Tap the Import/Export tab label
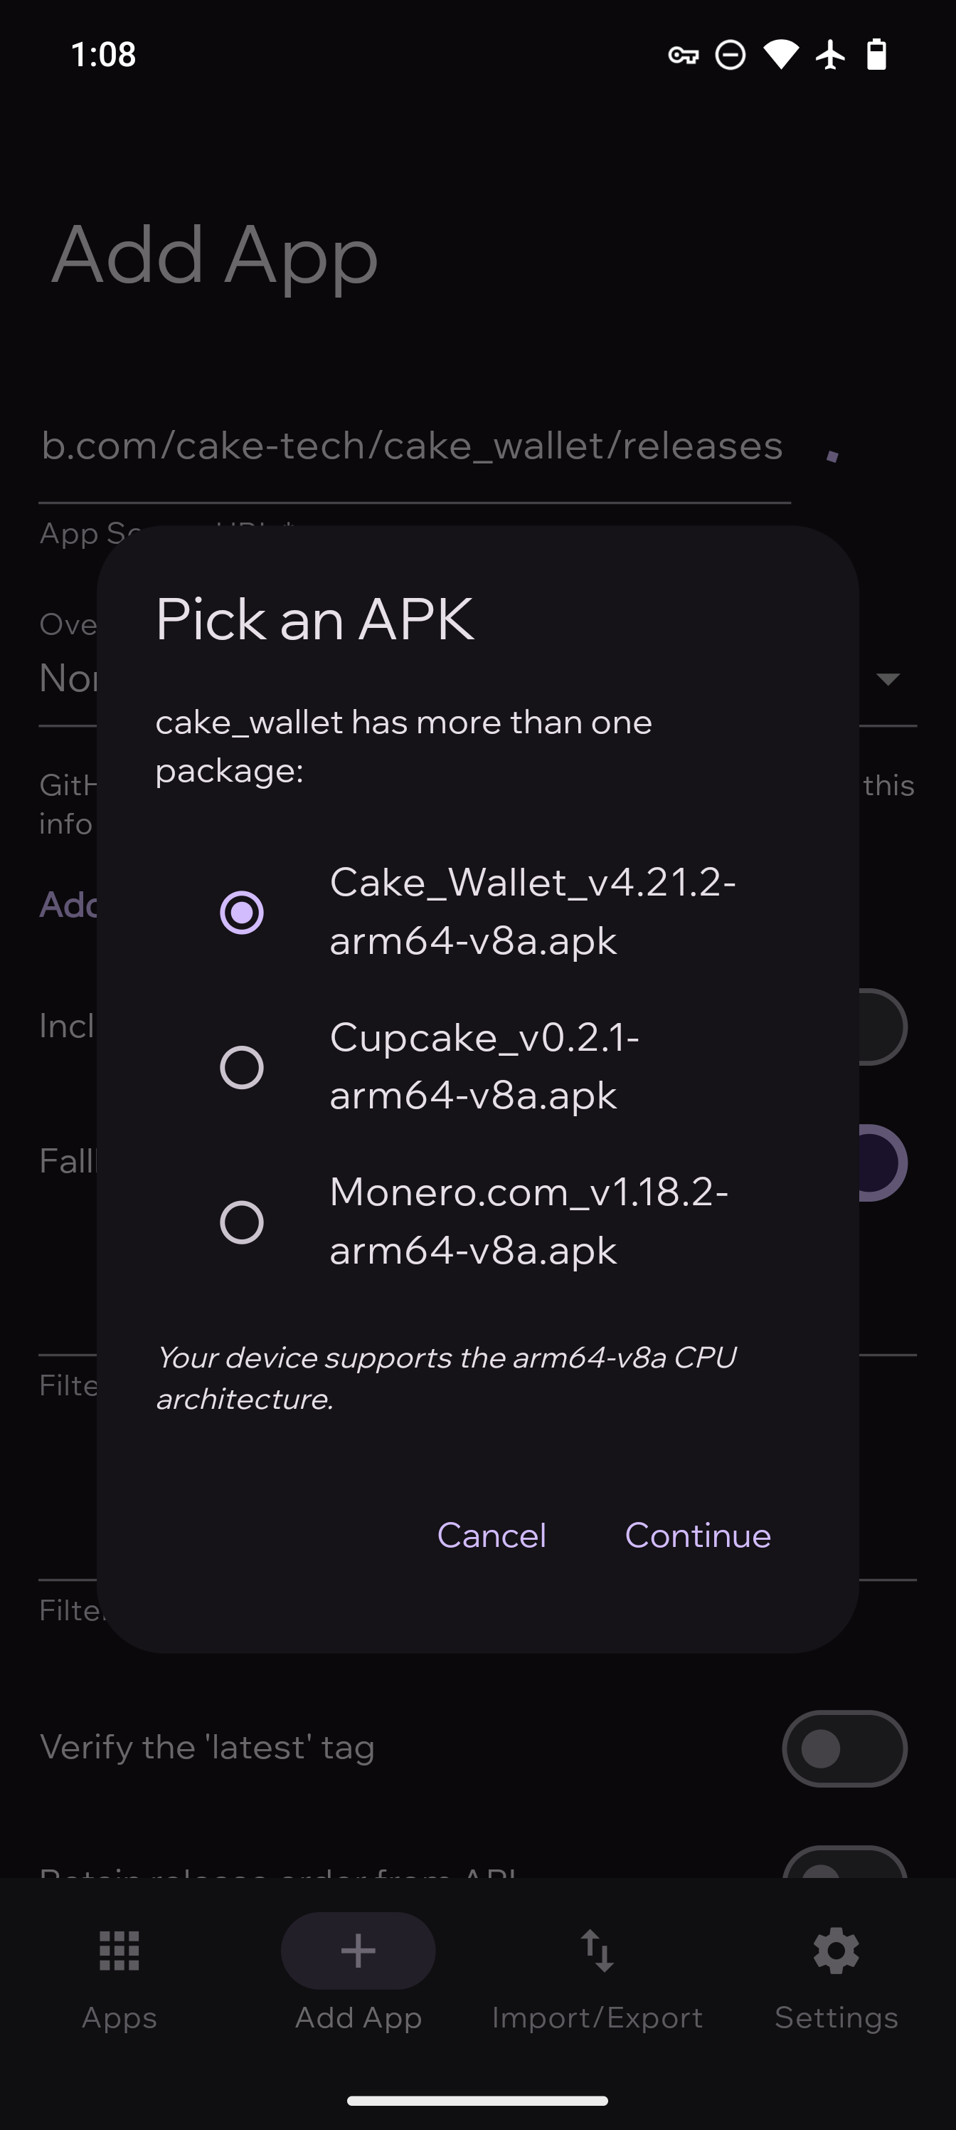Viewport: 956px width, 2130px height. tap(597, 2018)
